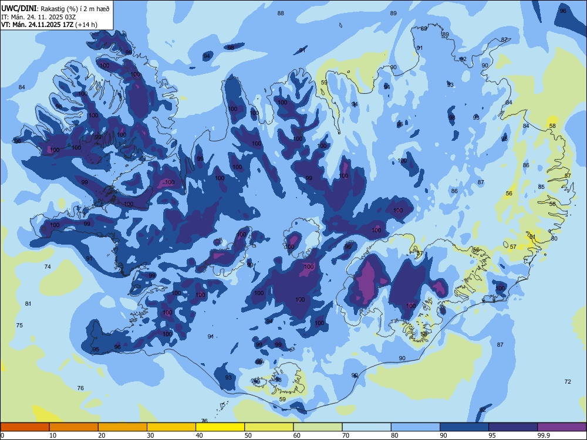587x440 pixels.
Task: Click the '60' legend tick label
Action: point(297,435)
